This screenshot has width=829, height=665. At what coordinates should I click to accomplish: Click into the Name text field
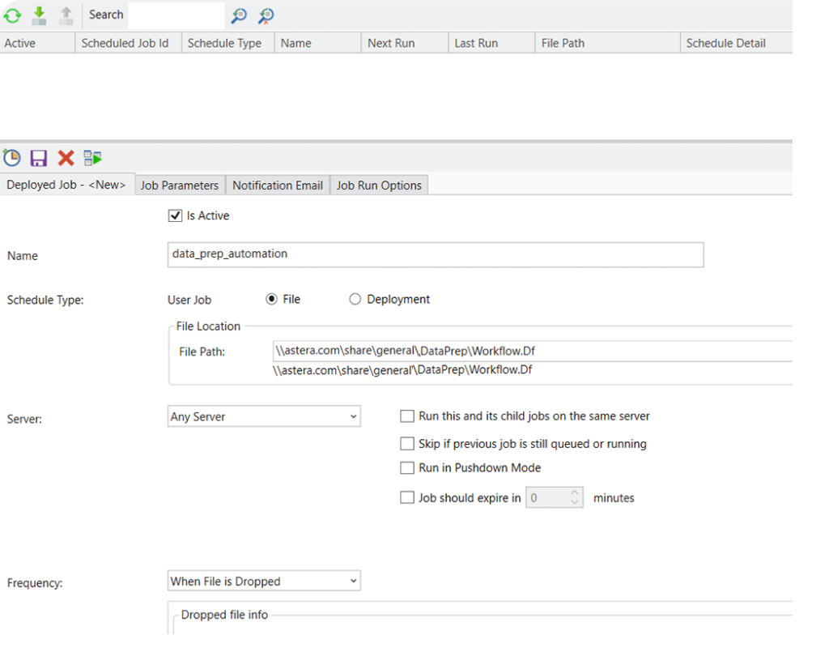pyautogui.click(x=435, y=254)
